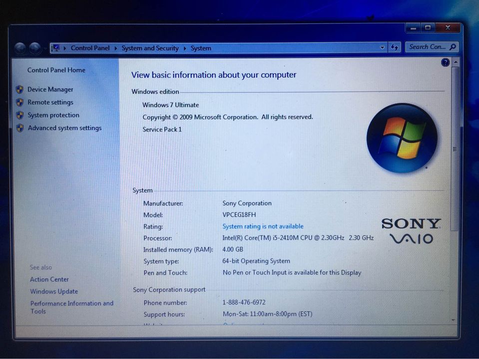Image resolution: width=479 pixels, height=359 pixels.
Task: Click installed memory value 4.00 GB
Action: 233,249
